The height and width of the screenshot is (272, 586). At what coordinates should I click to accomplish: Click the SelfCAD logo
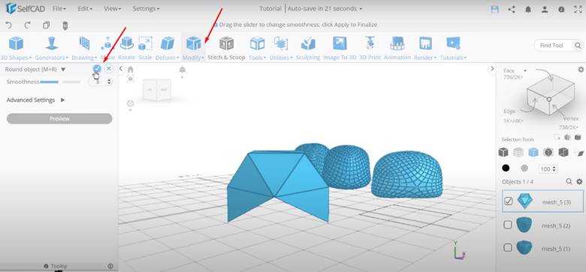pos(25,8)
